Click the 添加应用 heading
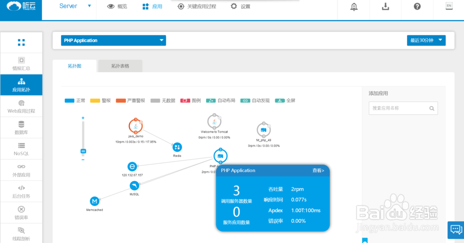464x243 pixels. (x=378, y=93)
